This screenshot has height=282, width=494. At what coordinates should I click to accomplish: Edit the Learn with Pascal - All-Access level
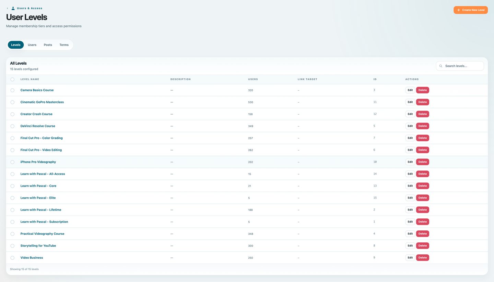click(410, 174)
